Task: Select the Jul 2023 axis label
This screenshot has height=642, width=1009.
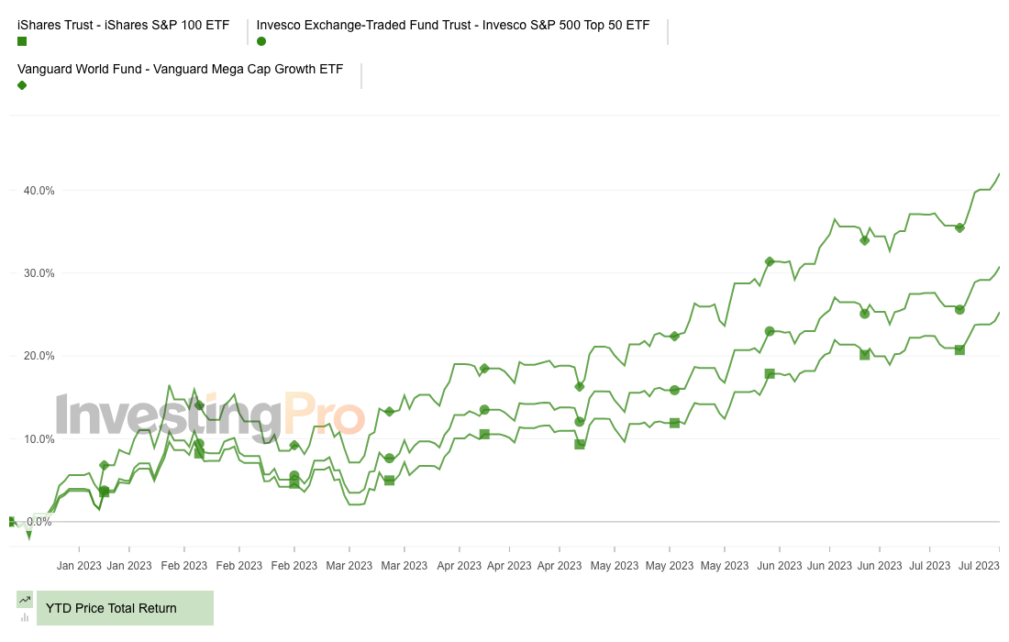Action: (x=979, y=566)
